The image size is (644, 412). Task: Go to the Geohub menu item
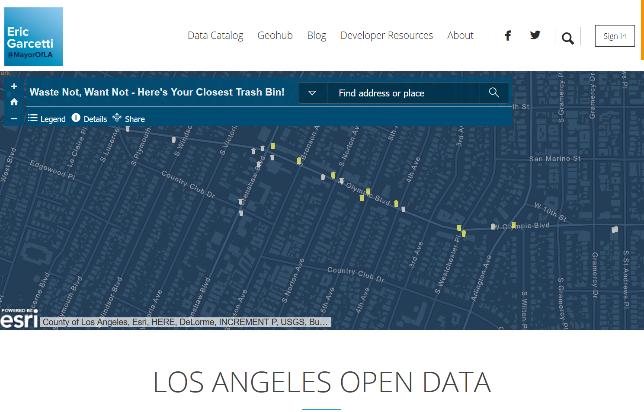pyautogui.click(x=275, y=35)
